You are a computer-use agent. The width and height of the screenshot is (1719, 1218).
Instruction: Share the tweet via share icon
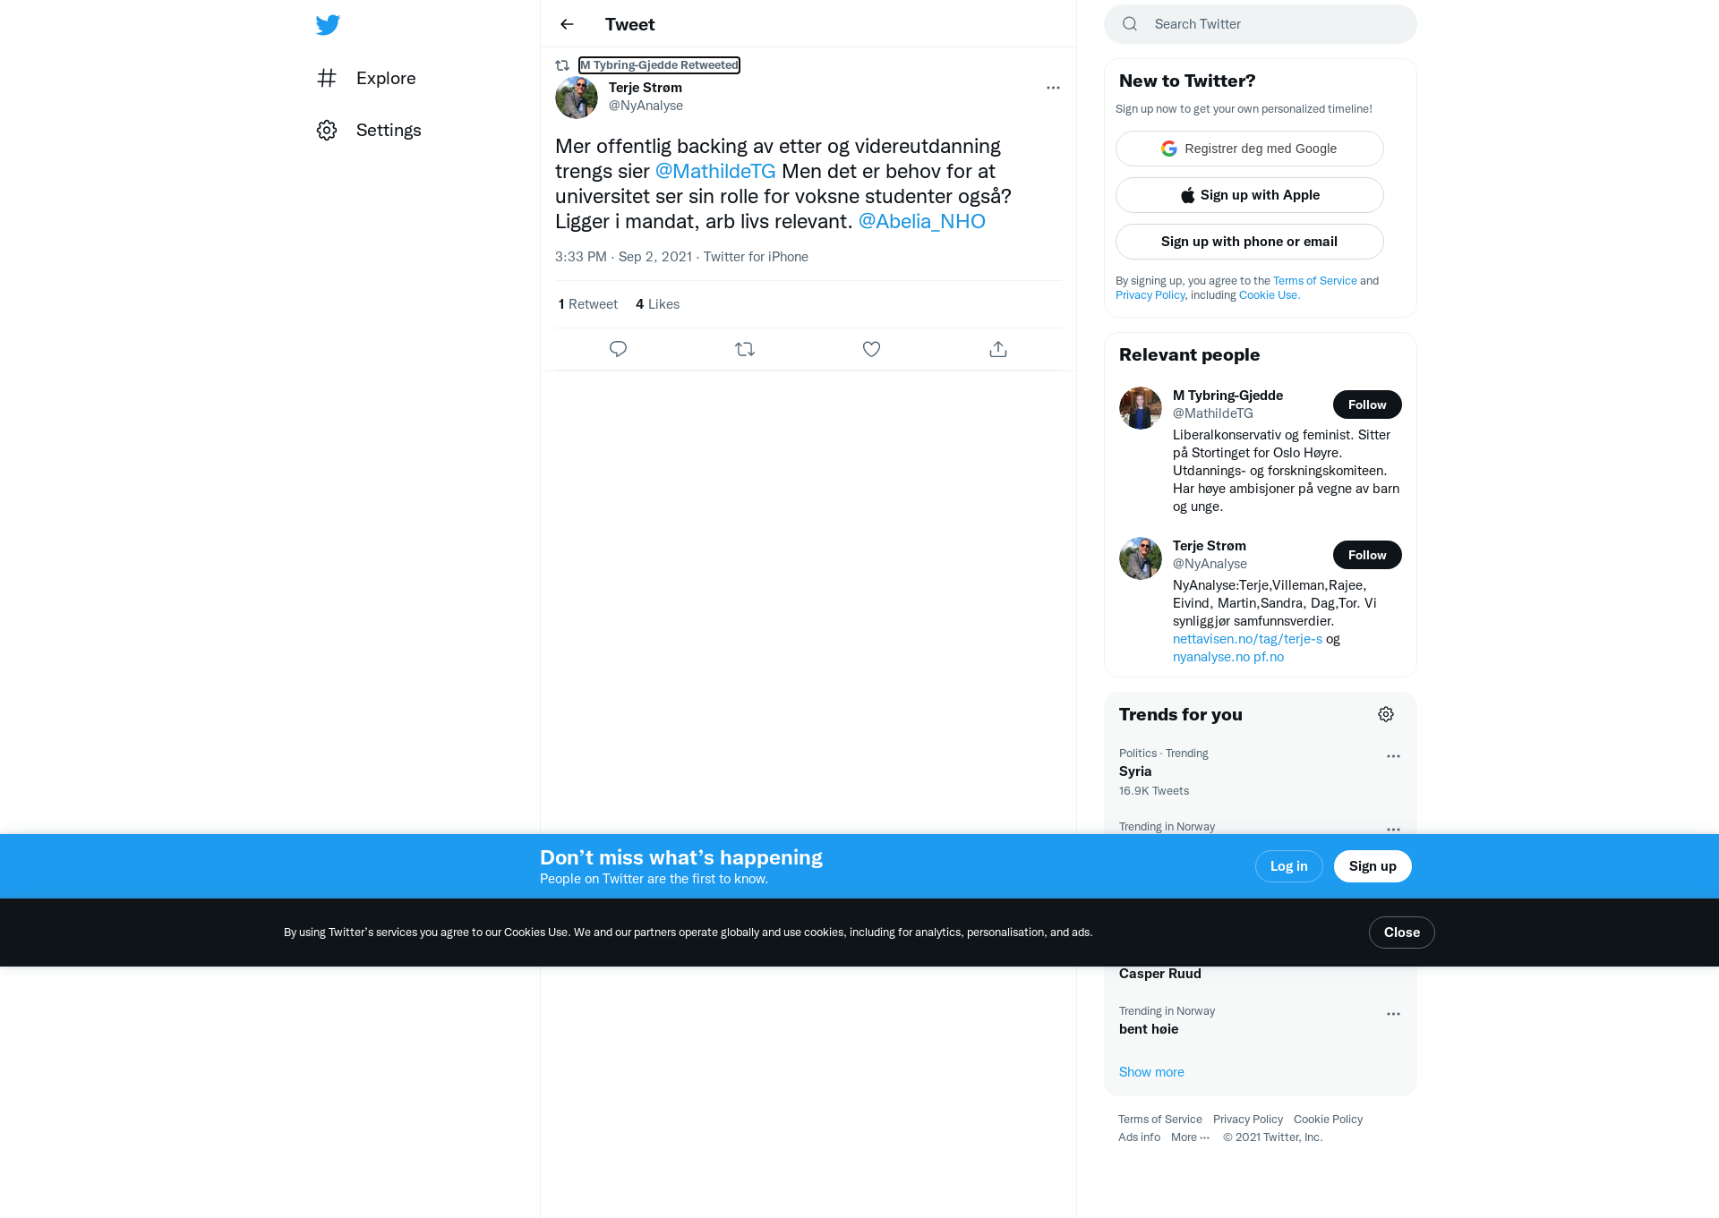pyautogui.click(x=998, y=349)
